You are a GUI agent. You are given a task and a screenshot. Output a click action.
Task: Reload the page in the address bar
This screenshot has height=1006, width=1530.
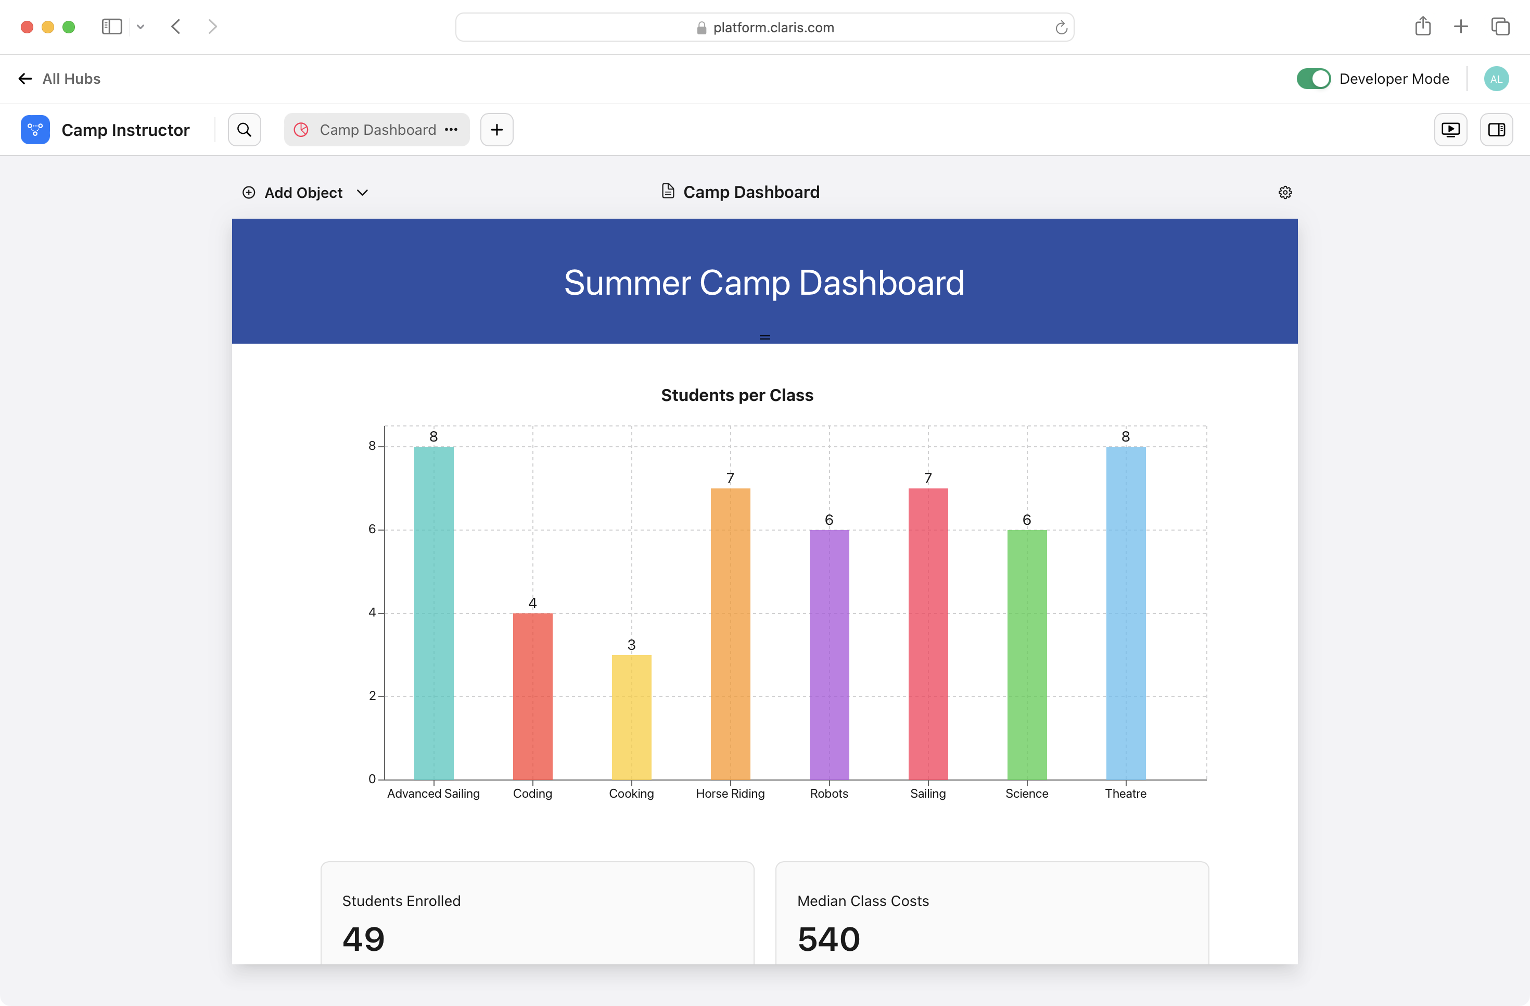pos(1061,28)
